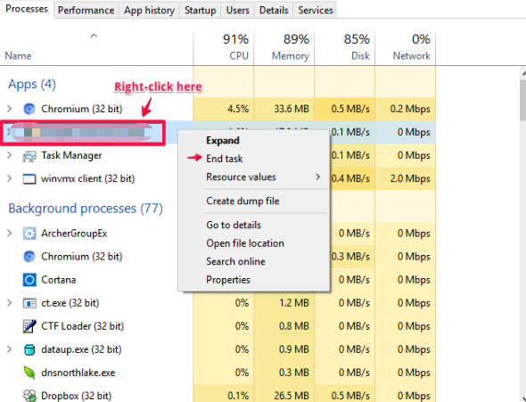Image resolution: width=526 pixels, height=402 pixels.
Task: Select the Background processes (77) heading
Action: [x=86, y=209]
